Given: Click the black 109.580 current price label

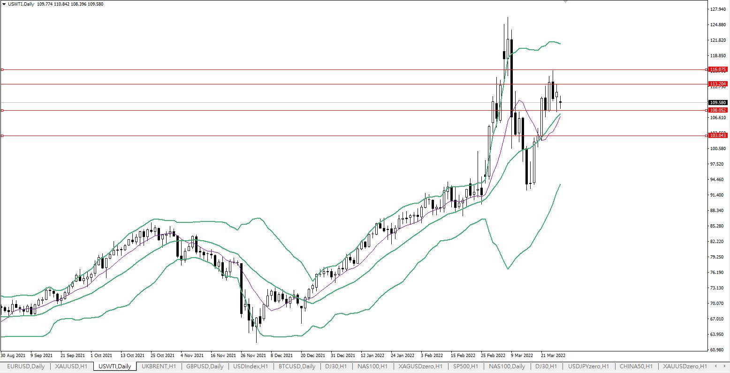Looking at the screenshot, I should tap(718, 102).
